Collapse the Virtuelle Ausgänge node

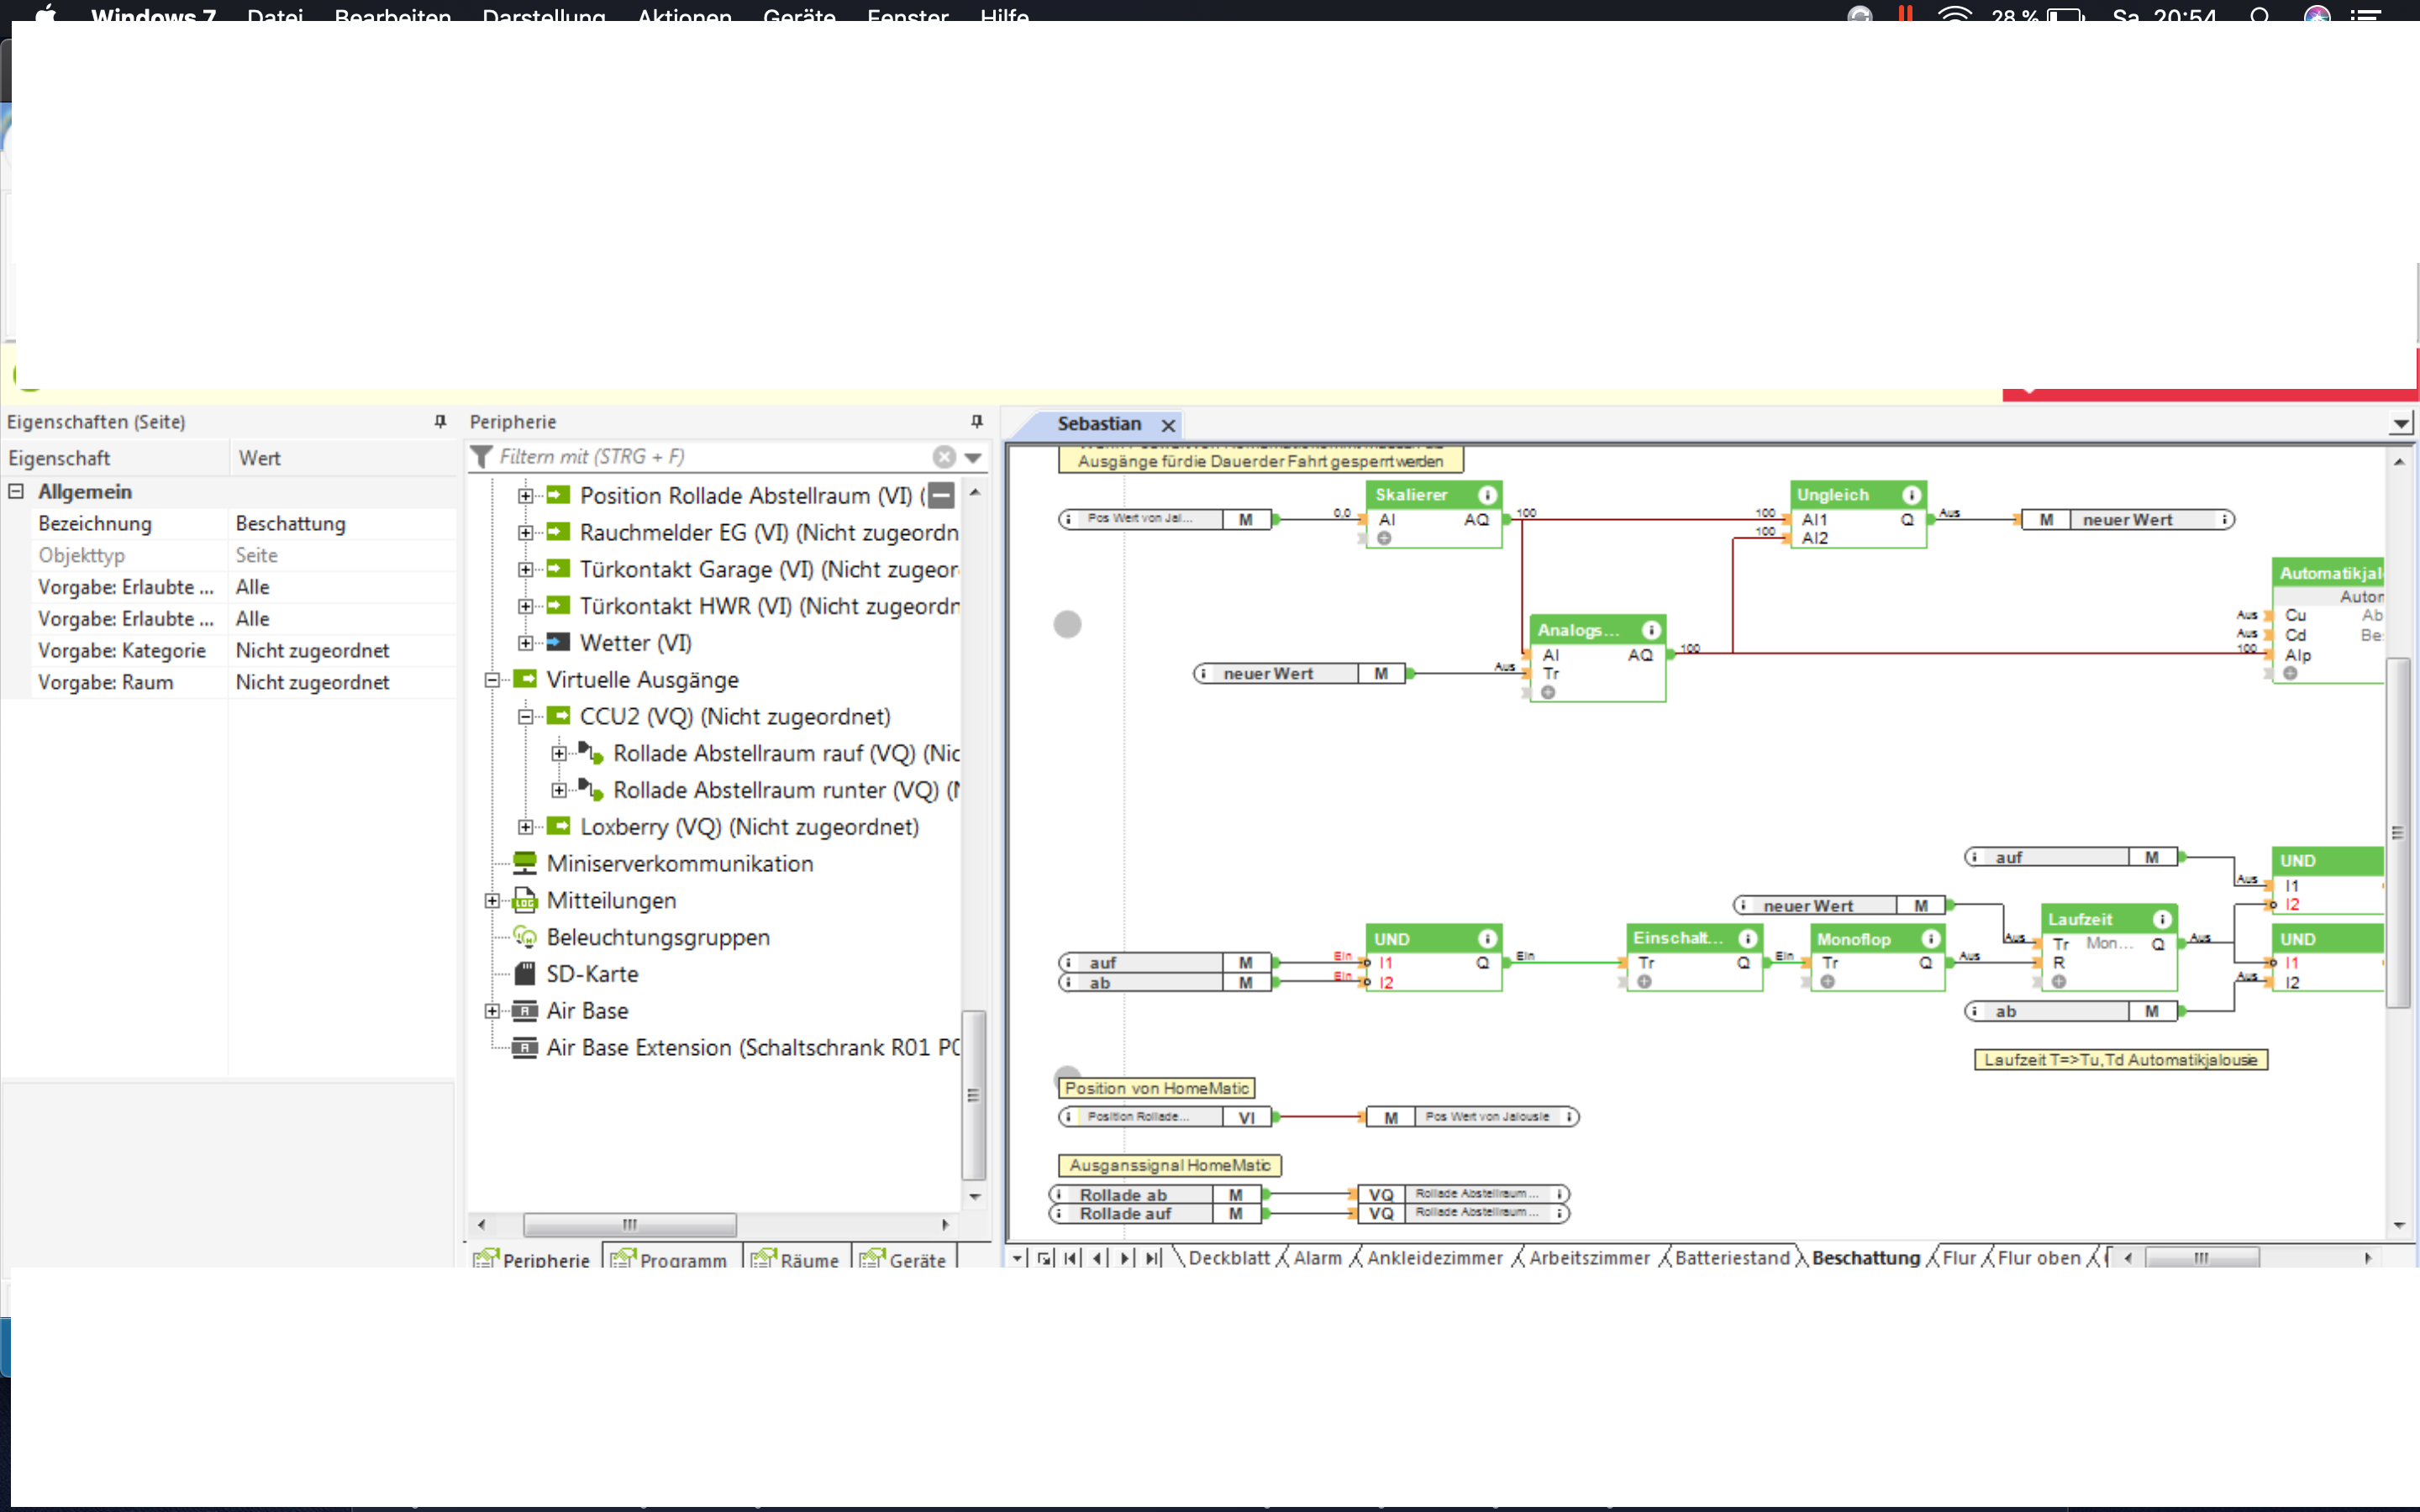pyautogui.click(x=492, y=680)
